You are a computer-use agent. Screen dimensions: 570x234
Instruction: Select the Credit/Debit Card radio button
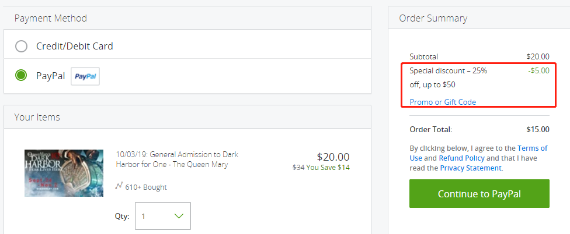tap(21, 47)
